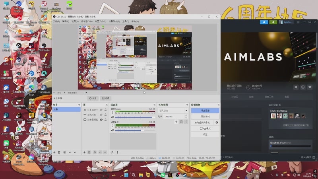
Task: Move scene down with the arrow icon
Action: point(75,152)
